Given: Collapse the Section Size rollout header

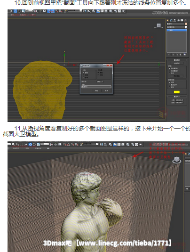Looking at the screenshot, I should [x=177, y=97].
